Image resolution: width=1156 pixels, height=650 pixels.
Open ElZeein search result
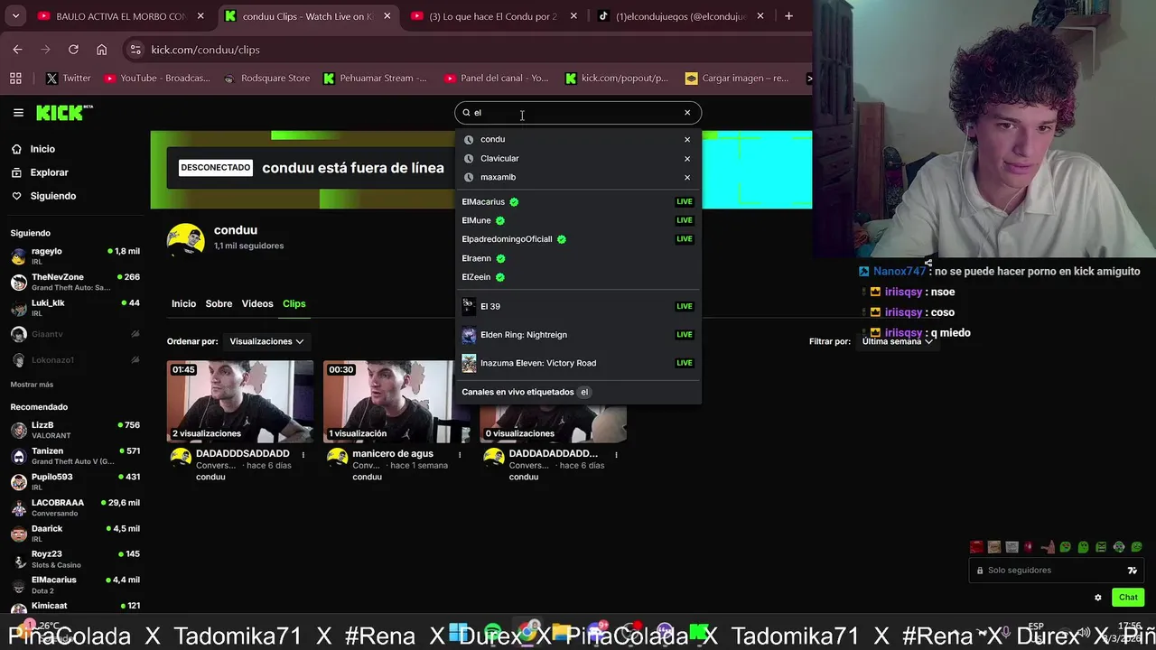pos(577,278)
